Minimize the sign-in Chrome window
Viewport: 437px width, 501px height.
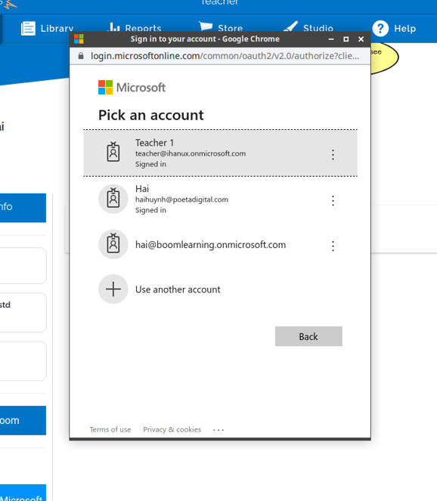pos(331,39)
